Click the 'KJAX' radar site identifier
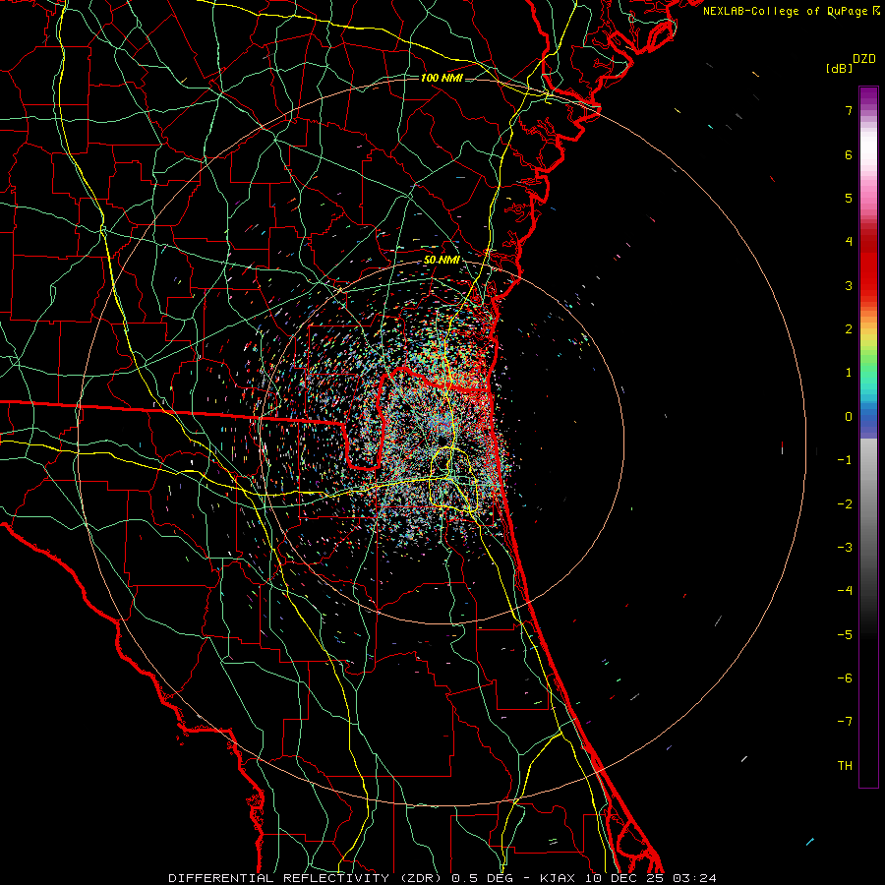Viewport: 885px width, 885px height. point(558,878)
